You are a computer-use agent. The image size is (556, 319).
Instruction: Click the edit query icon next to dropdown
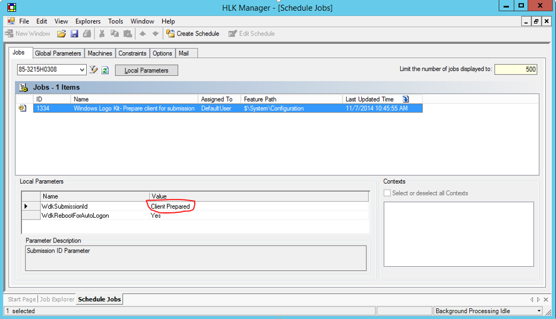point(94,70)
